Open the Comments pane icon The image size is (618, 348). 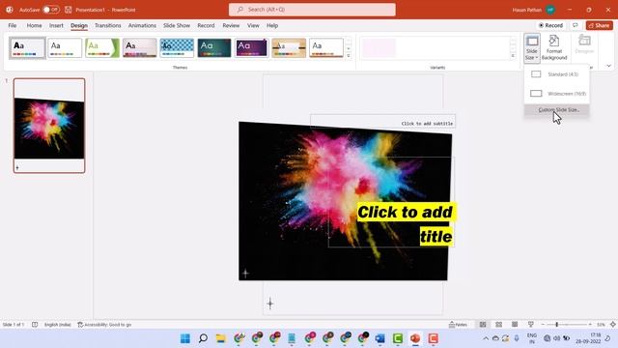coord(576,25)
